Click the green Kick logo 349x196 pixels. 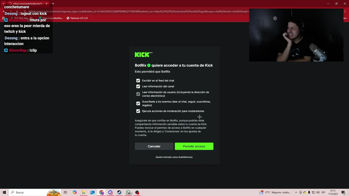tap(143, 55)
